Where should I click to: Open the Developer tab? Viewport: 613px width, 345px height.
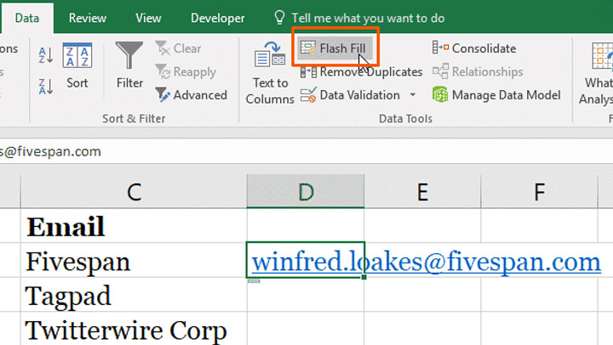point(217,18)
